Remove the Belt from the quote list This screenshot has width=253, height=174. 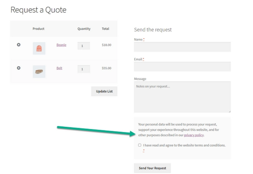(19, 68)
